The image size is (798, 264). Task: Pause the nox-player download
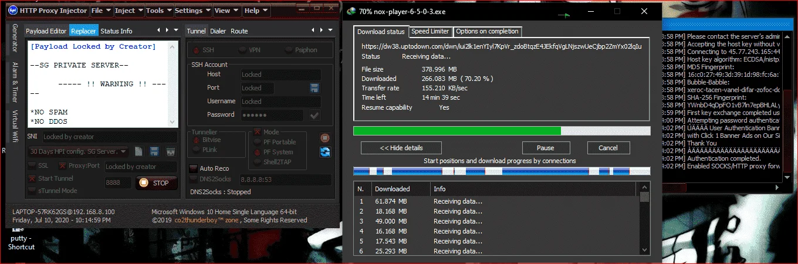546,148
